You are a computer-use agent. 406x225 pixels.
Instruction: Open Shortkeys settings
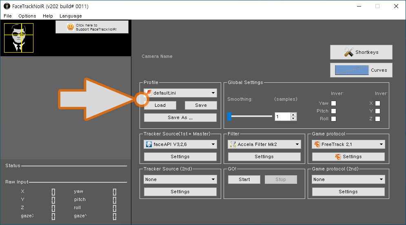pyautogui.click(x=361, y=52)
